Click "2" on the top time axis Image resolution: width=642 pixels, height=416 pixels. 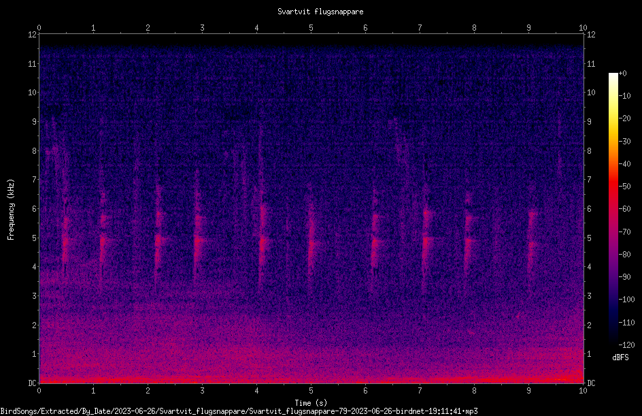[x=148, y=28]
